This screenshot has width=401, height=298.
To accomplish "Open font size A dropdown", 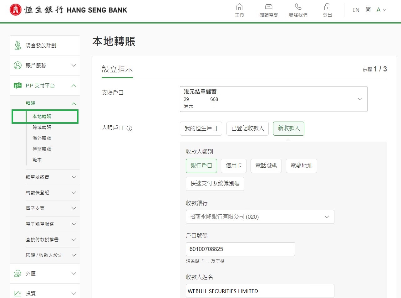I will (x=381, y=10).
